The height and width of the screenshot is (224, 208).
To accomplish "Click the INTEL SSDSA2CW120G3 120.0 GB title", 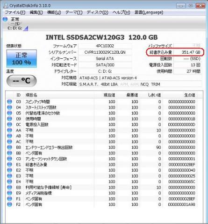I will click(x=101, y=37).
